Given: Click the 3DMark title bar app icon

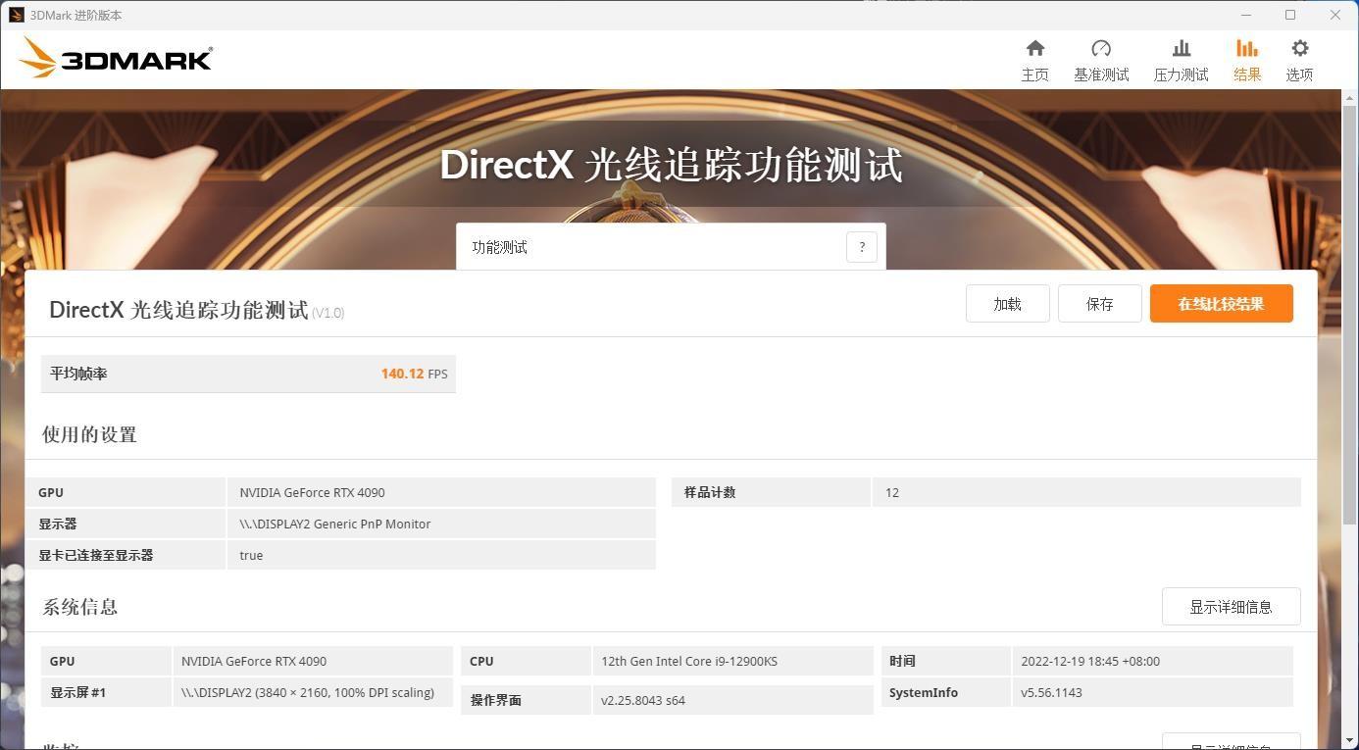Looking at the screenshot, I should (16, 15).
